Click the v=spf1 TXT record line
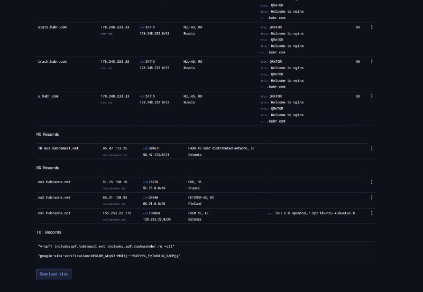Image resolution: width=423 pixels, height=292 pixels. [x=106, y=247]
